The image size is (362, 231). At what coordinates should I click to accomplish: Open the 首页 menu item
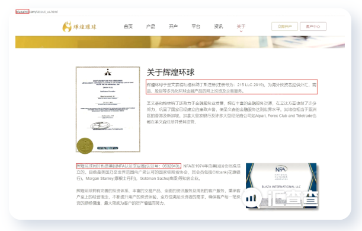(x=128, y=26)
